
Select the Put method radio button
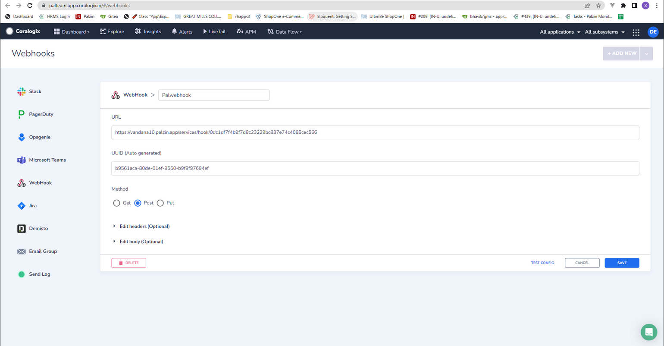[160, 203]
